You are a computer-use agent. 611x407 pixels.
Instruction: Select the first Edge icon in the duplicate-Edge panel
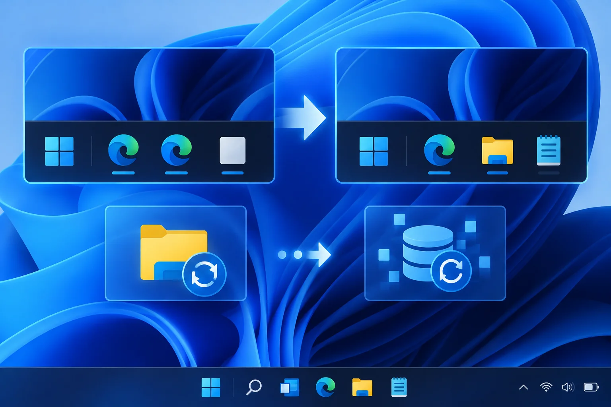(x=123, y=150)
